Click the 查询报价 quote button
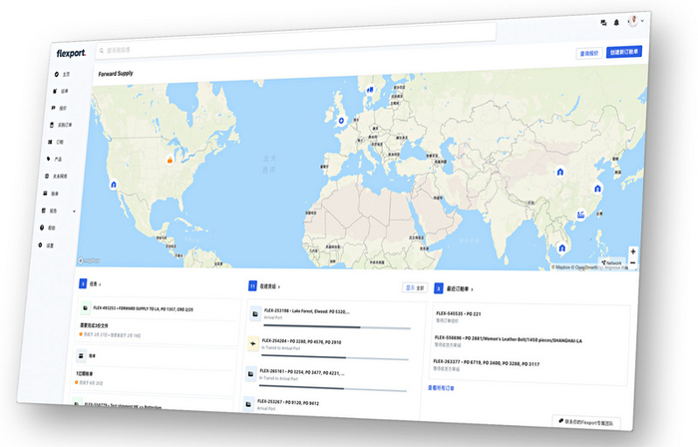 tap(589, 54)
